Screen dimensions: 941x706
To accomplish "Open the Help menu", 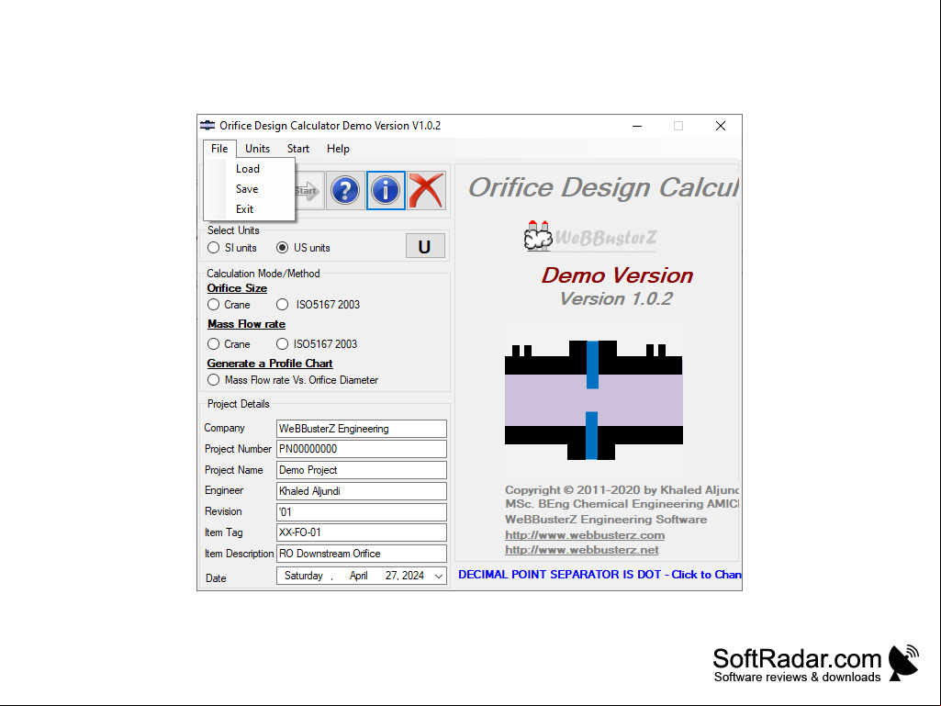I will (x=338, y=149).
